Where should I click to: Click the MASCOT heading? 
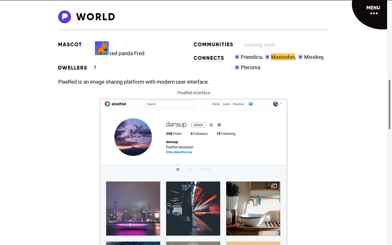click(x=70, y=44)
